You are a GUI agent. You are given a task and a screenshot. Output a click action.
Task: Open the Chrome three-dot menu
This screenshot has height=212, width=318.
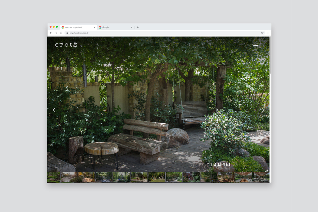pos(268,33)
